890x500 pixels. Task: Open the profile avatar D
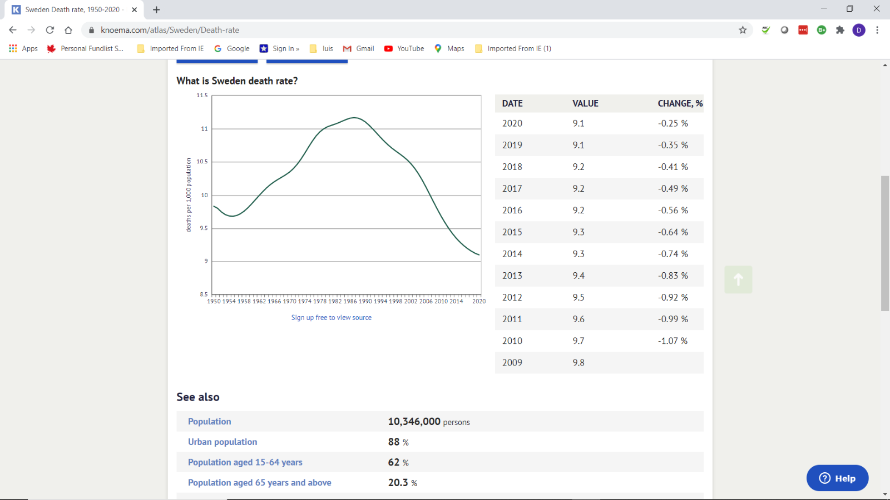(x=859, y=30)
